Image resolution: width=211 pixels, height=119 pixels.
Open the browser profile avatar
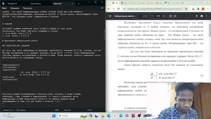coord(203,9)
